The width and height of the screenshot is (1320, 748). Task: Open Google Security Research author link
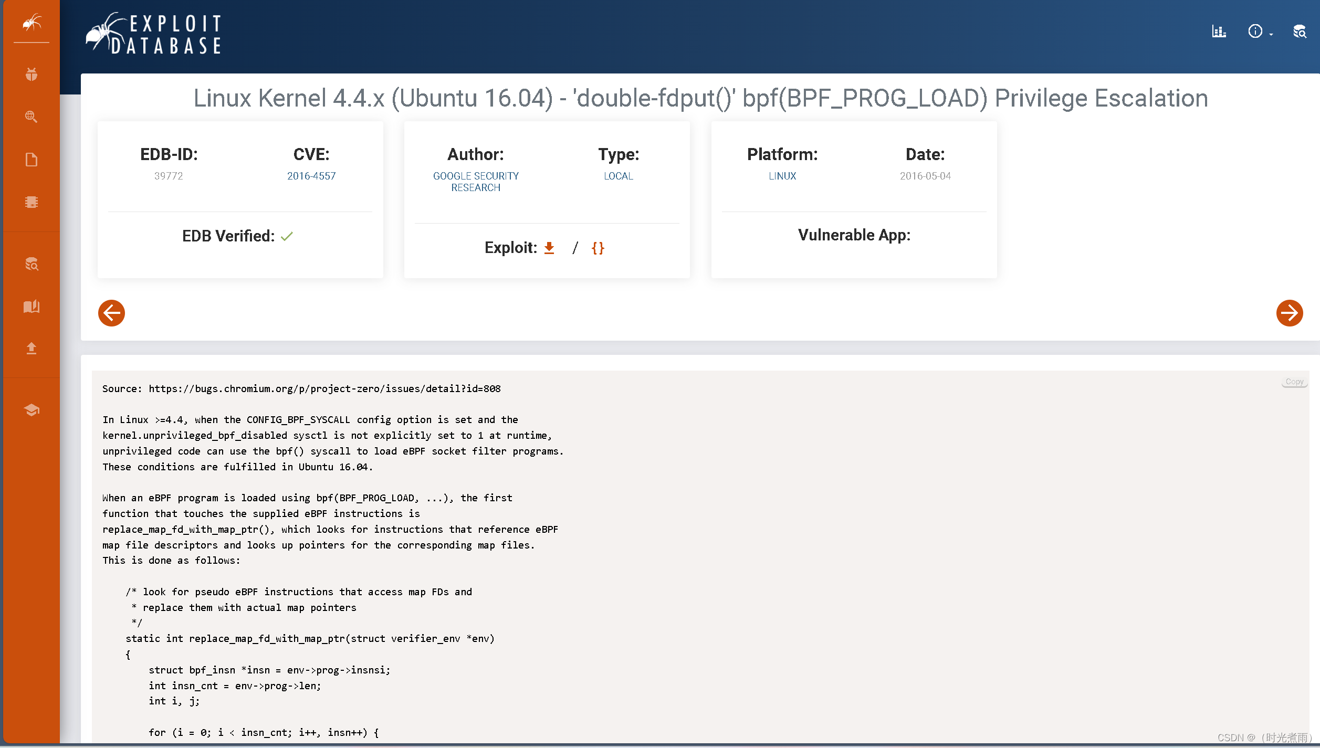(476, 182)
